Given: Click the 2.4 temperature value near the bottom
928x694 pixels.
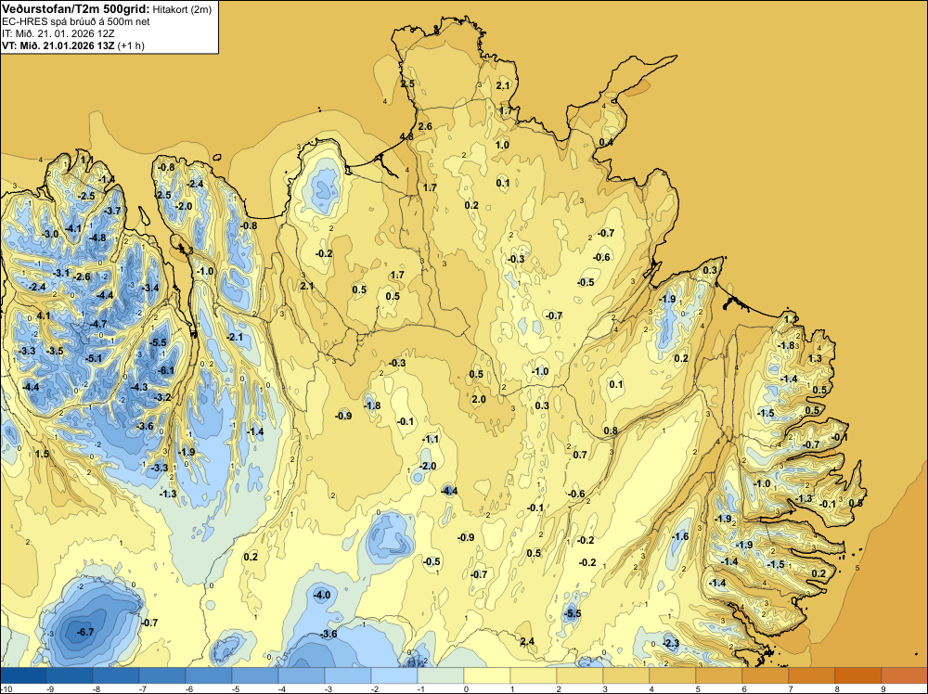Looking at the screenshot, I should (x=527, y=642).
